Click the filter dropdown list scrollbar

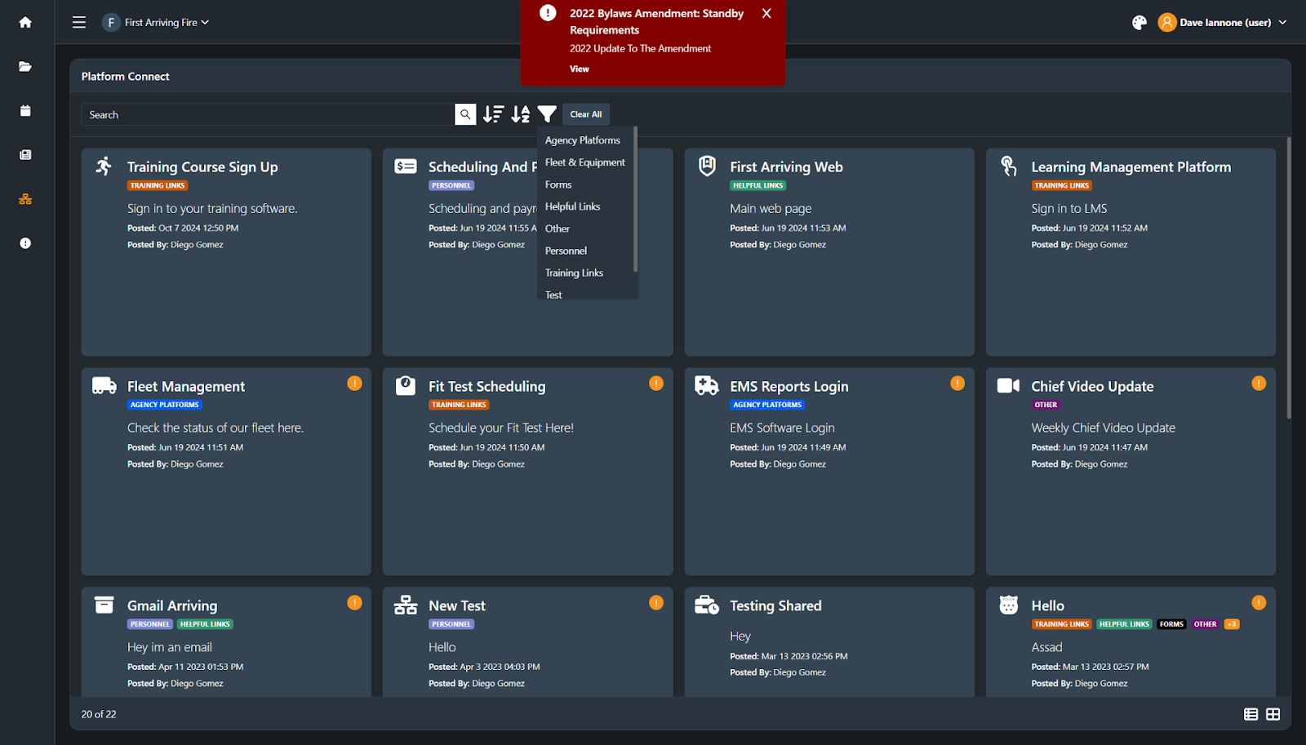pos(635,200)
